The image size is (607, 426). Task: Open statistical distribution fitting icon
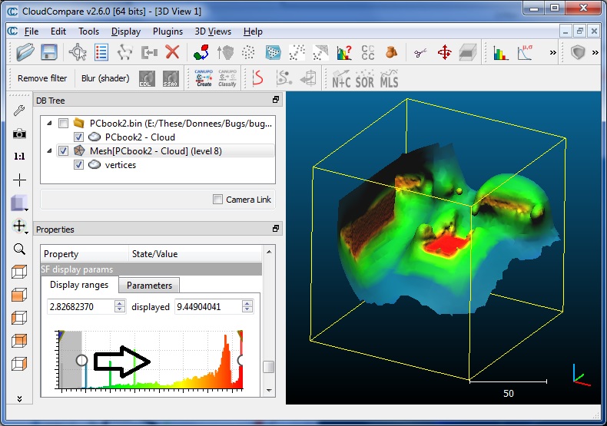[525, 51]
